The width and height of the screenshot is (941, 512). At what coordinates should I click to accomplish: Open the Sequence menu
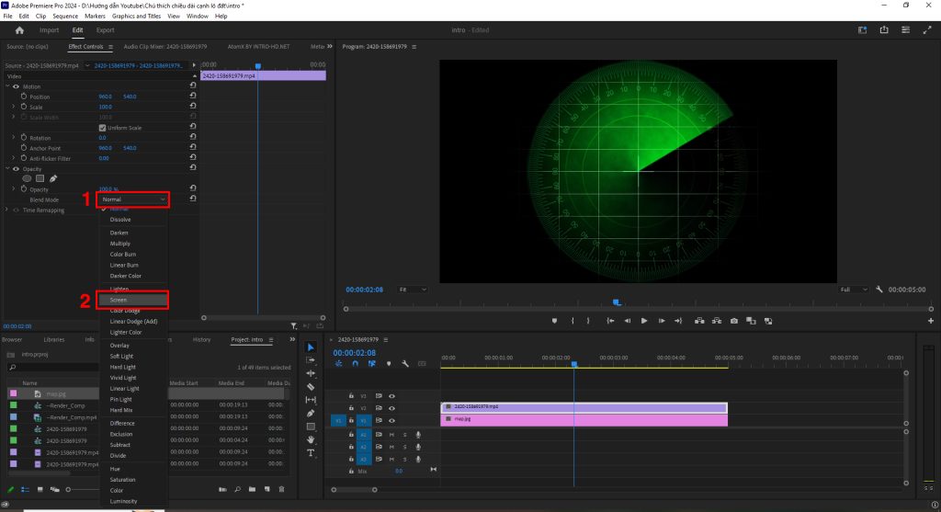pos(65,17)
